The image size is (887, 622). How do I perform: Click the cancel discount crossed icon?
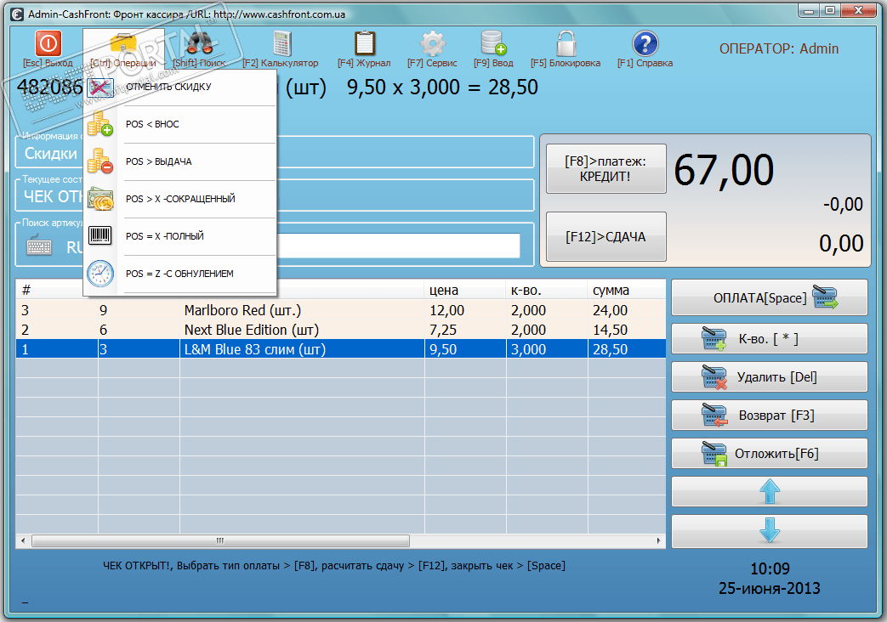pos(100,87)
